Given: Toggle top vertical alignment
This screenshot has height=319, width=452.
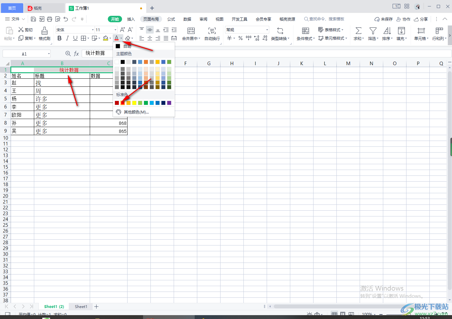Looking at the screenshot, I should [142, 30].
